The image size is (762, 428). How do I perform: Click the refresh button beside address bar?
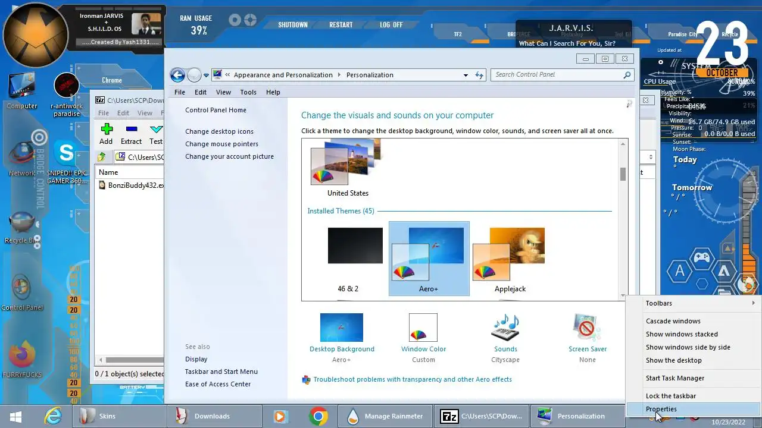(x=479, y=75)
